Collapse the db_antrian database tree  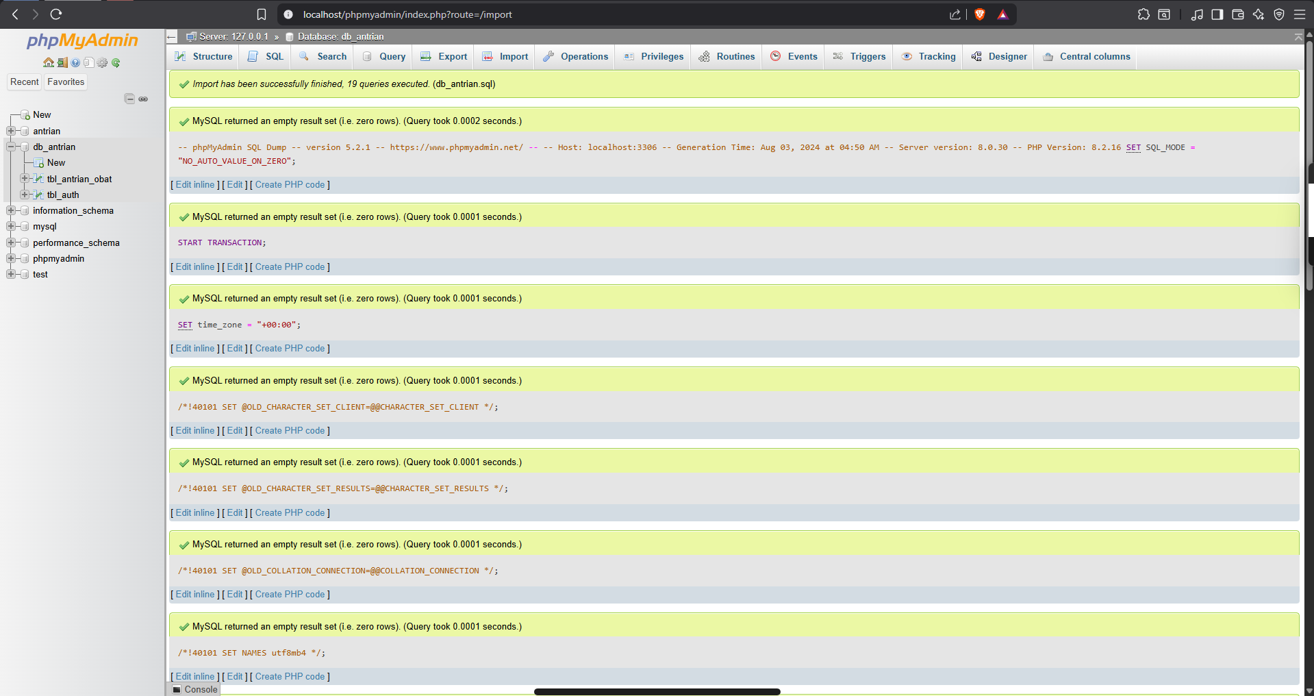[x=11, y=147]
